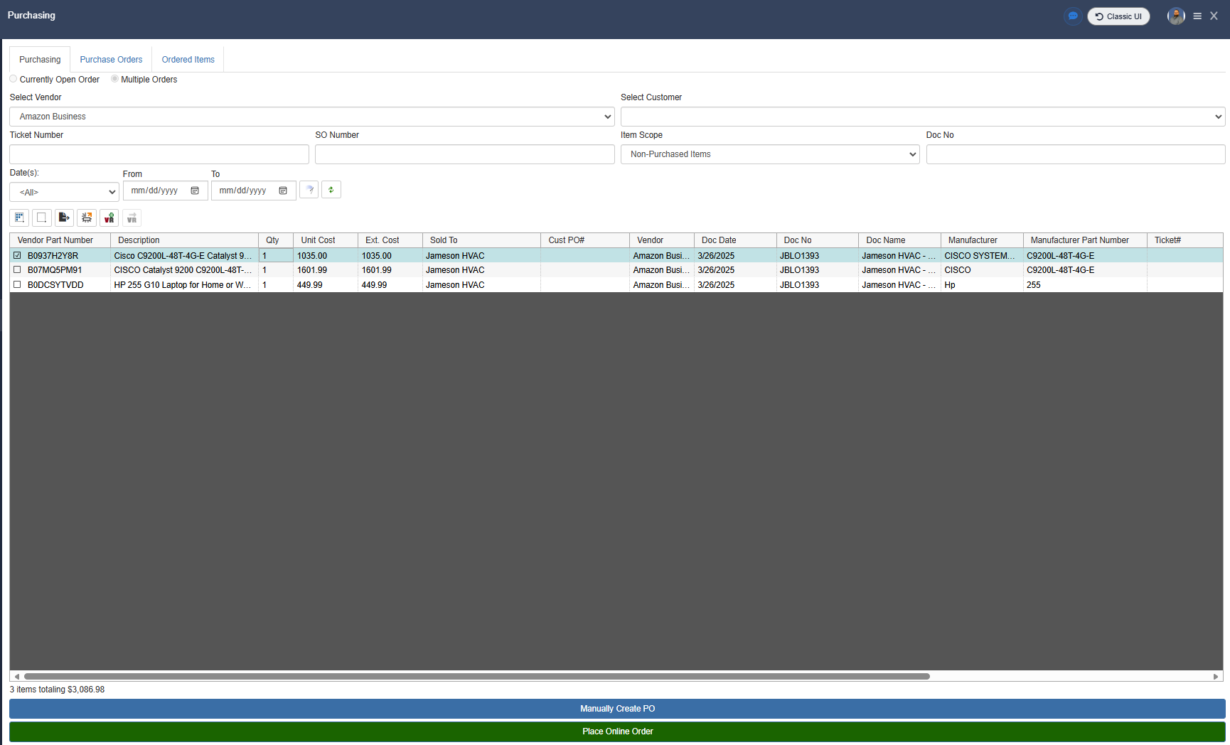Click the Manually Create PO button
The width and height of the screenshot is (1230, 745).
tap(616, 709)
